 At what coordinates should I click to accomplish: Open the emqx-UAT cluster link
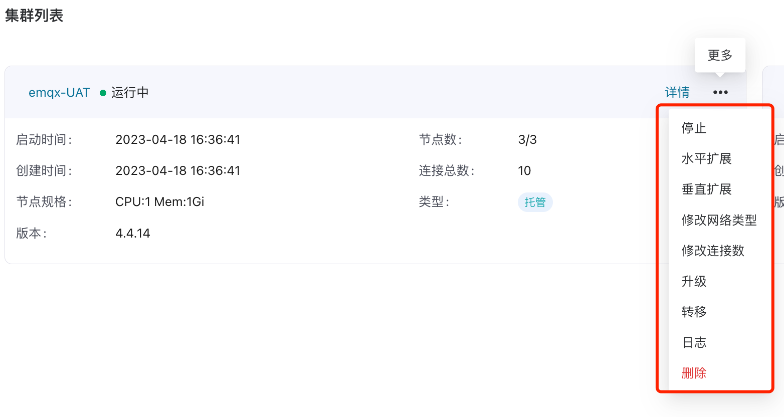[59, 93]
